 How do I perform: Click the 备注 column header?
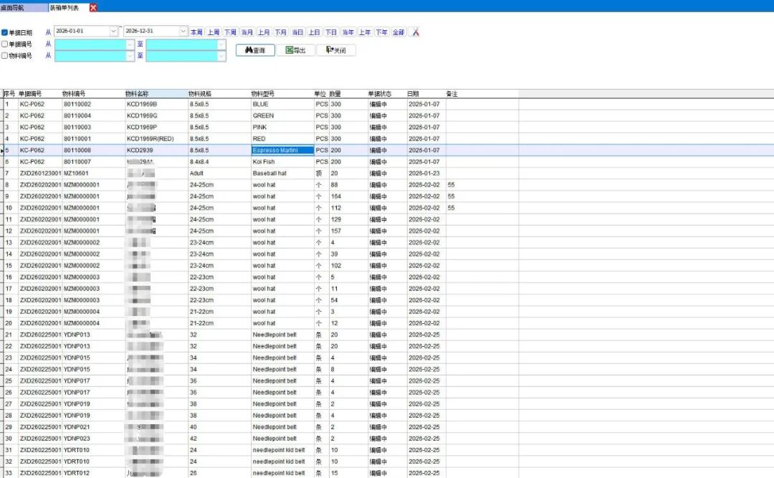pyautogui.click(x=482, y=93)
